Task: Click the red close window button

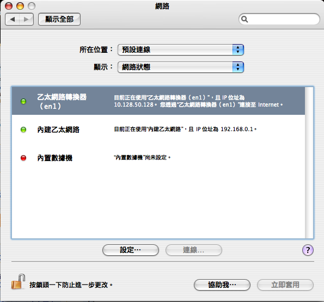Action: (x=9, y=6)
